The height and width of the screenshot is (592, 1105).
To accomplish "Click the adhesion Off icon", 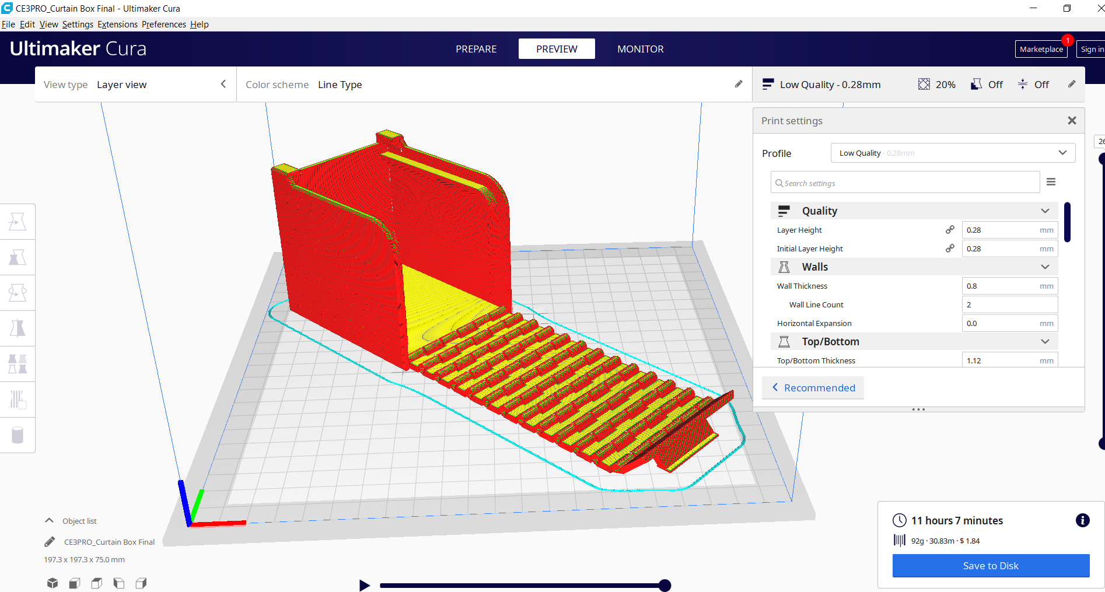I will point(1023,84).
